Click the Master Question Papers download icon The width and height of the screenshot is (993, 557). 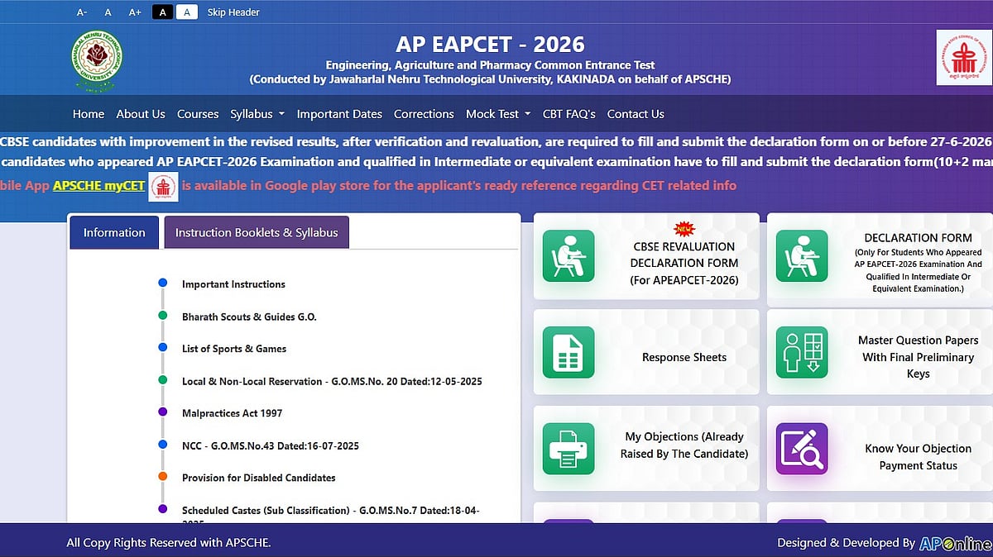(x=802, y=352)
